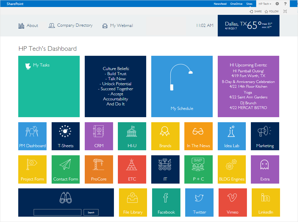Open the SharePoint settings gear
The width and height of the screenshot is (298, 222).
click(277, 4)
